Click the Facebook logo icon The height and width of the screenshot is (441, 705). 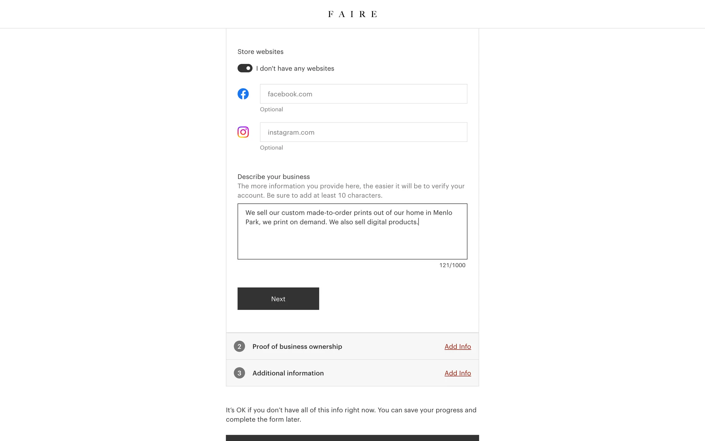click(243, 94)
